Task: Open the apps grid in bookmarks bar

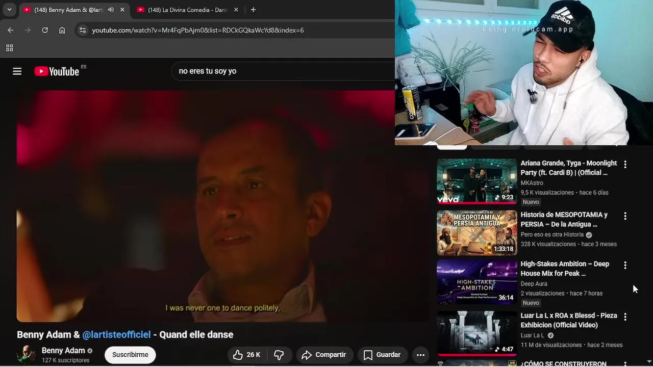Action: pos(9,48)
